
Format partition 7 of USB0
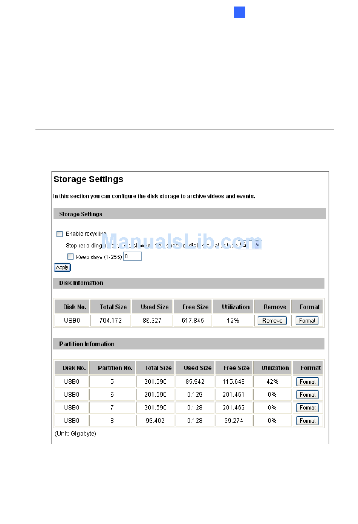[x=308, y=408]
